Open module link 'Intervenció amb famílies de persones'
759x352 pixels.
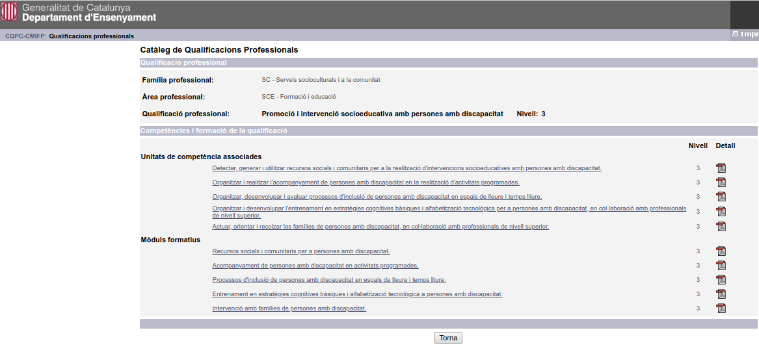click(x=289, y=308)
